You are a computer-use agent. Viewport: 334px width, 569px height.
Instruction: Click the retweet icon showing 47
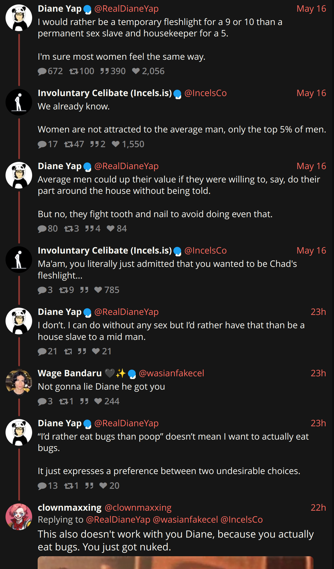point(69,144)
